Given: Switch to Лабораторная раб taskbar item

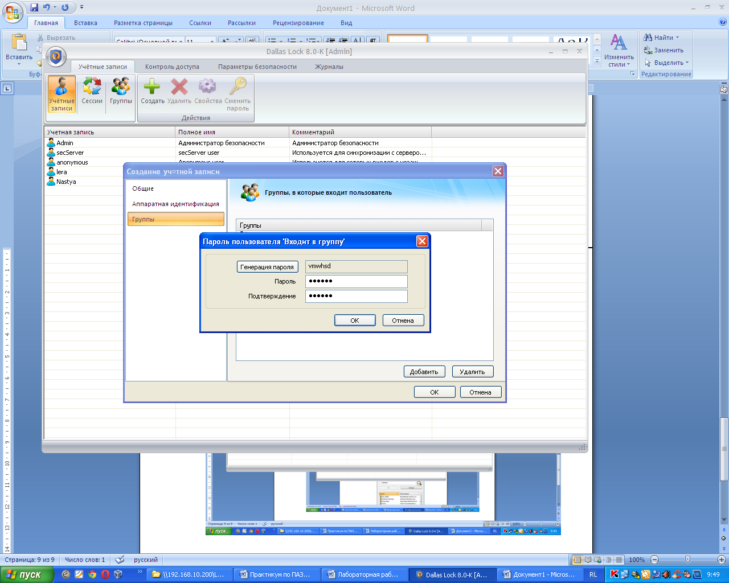Looking at the screenshot, I should coord(366,574).
